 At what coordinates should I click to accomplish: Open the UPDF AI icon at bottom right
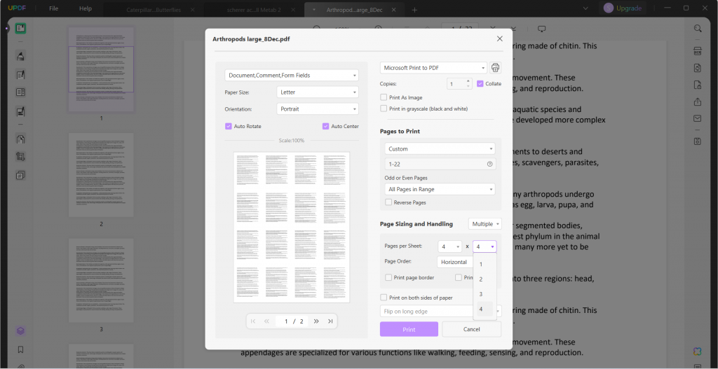click(x=698, y=351)
